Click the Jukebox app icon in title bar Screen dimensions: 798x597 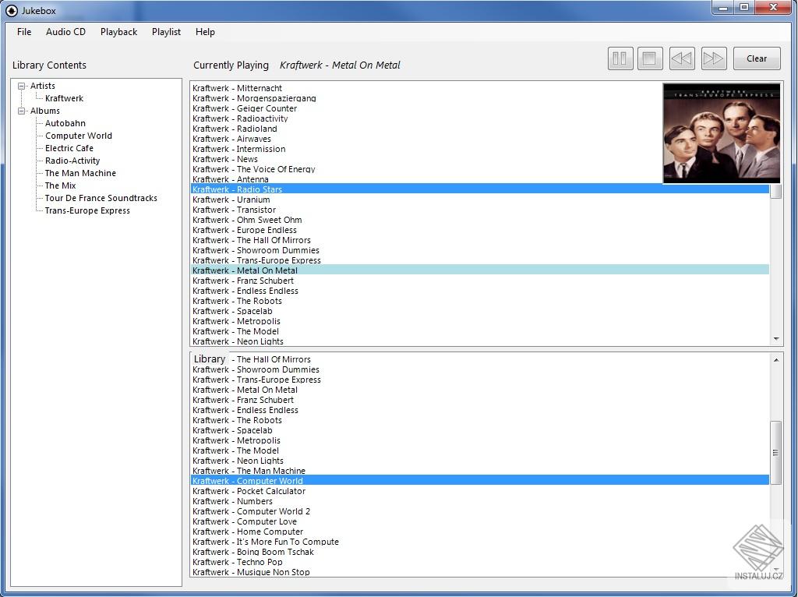(11, 11)
